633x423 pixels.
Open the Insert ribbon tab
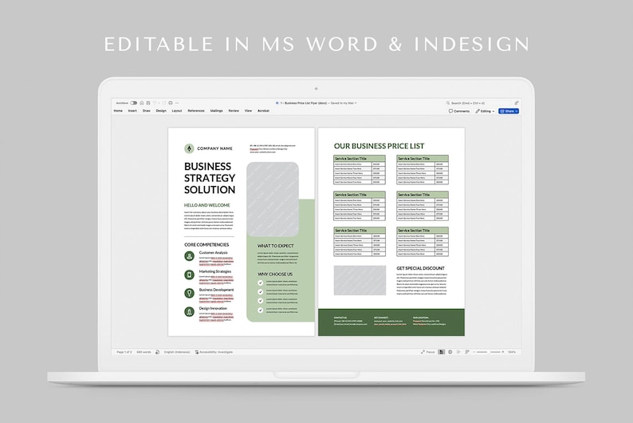click(x=132, y=111)
